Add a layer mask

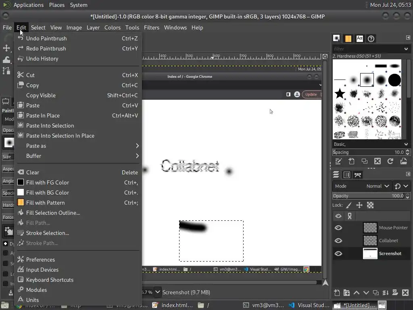tap(395, 292)
